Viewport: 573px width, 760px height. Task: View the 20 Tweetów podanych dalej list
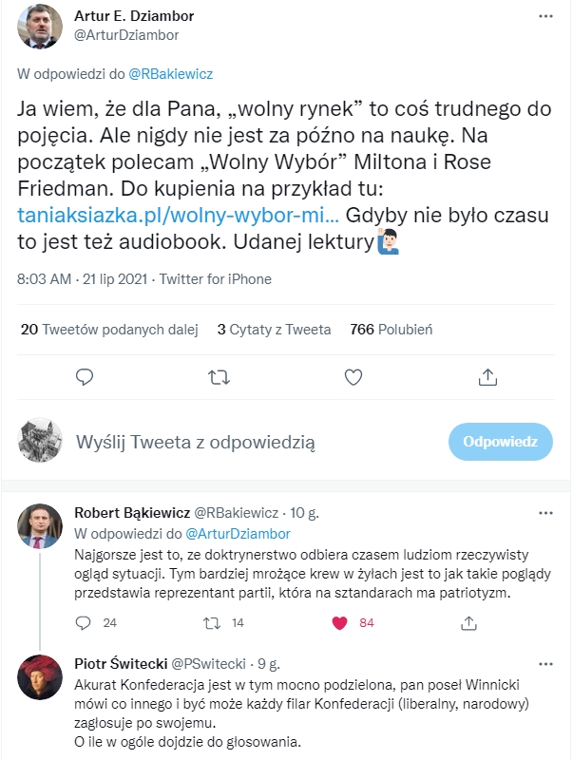[x=108, y=330]
